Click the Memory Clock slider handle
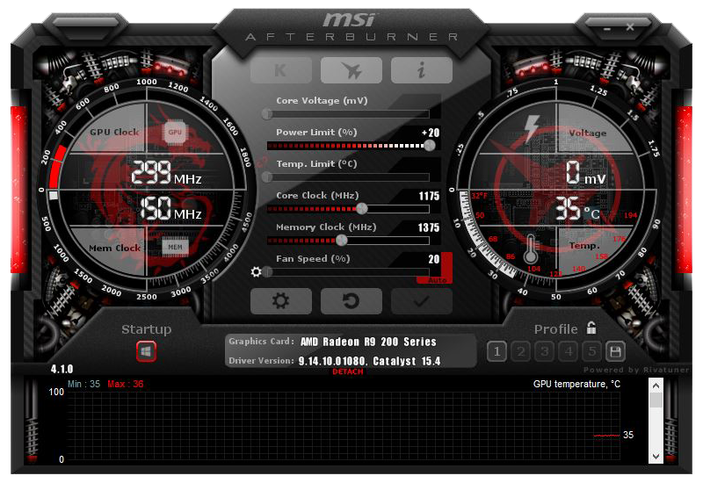 [342, 240]
